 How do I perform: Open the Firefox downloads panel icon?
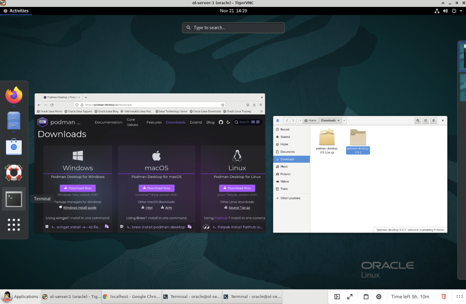254,105
